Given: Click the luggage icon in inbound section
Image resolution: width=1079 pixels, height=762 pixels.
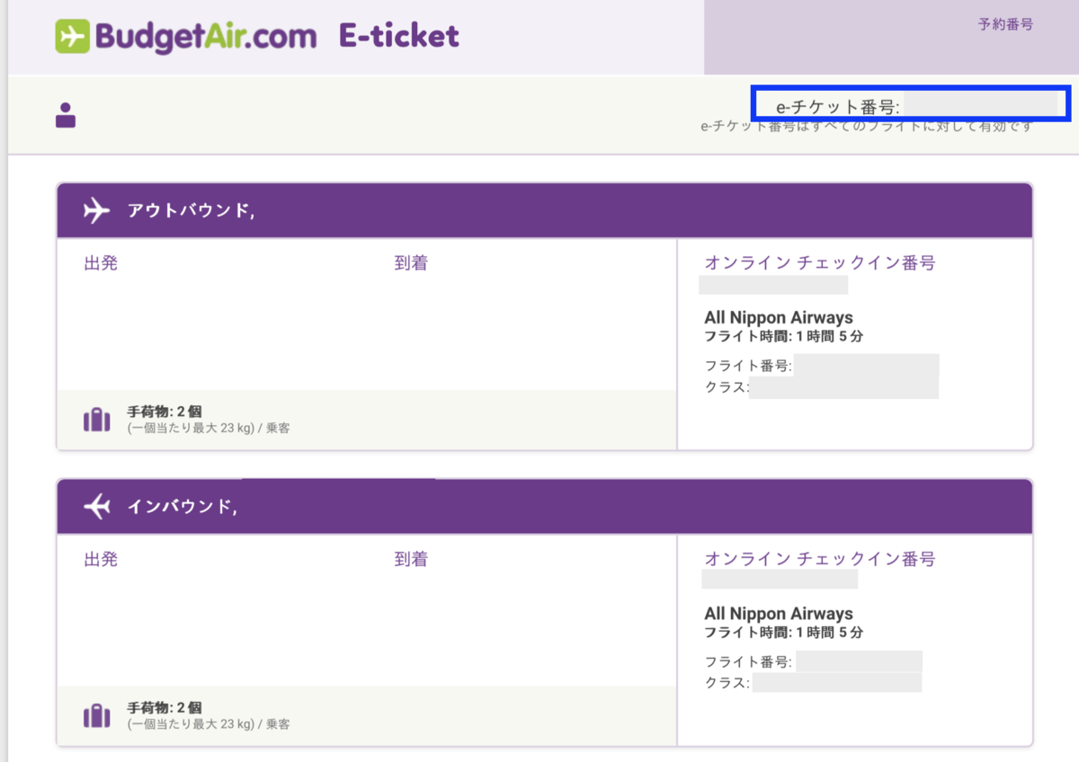Looking at the screenshot, I should (x=96, y=715).
